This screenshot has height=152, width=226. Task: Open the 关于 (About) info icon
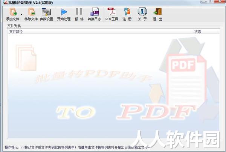pyautogui.click(x=142, y=14)
